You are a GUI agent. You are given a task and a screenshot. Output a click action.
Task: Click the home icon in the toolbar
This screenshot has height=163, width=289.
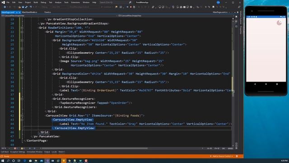point(181,7)
